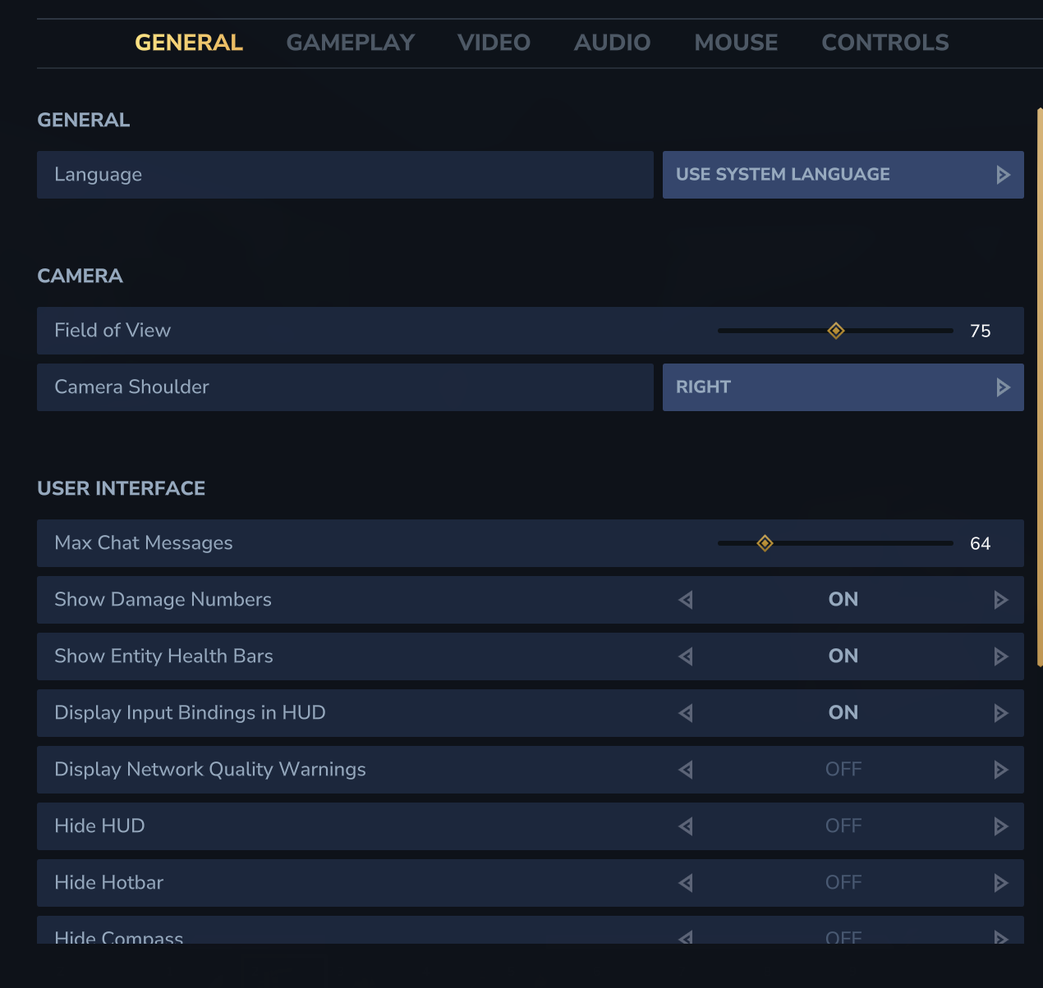
Task: Click right arrow for Show Entity Health Bars
Action: (x=1000, y=656)
